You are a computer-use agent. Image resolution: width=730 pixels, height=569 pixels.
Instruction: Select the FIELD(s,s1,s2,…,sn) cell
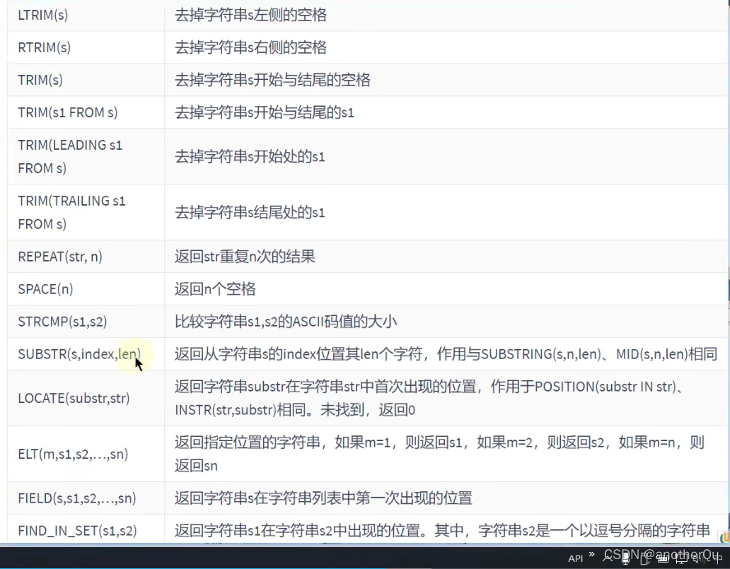click(86, 498)
